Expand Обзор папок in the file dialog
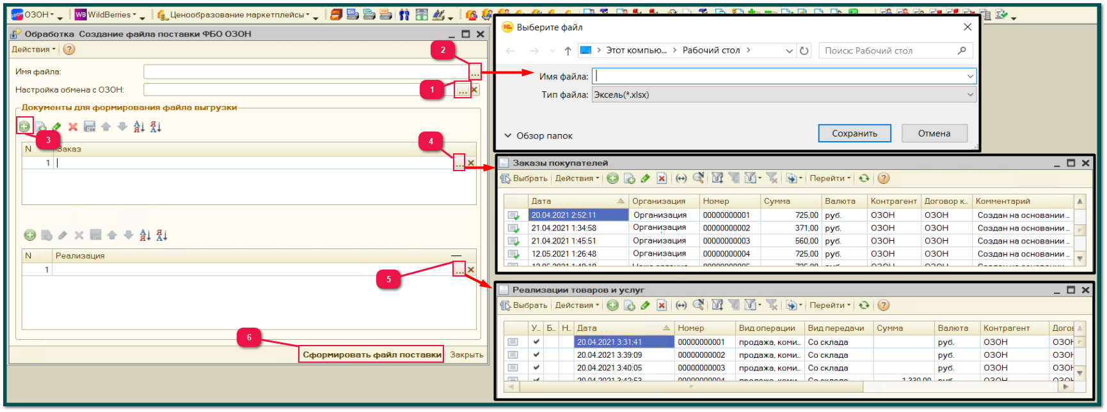Screen dimensions: 1107x412 pyautogui.click(x=538, y=135)
